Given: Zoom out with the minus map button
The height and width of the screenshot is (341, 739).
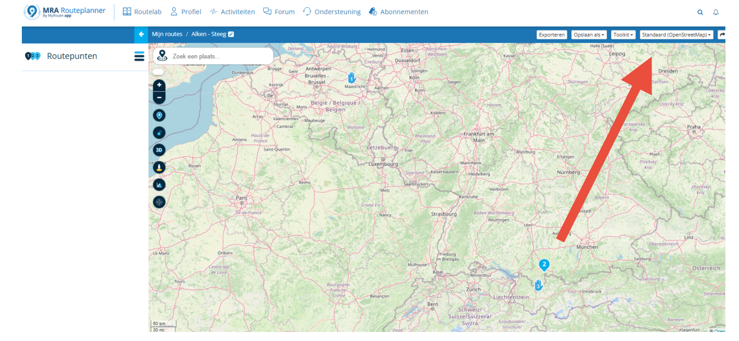Looking at the screenshot, I should tap(159, 98).
